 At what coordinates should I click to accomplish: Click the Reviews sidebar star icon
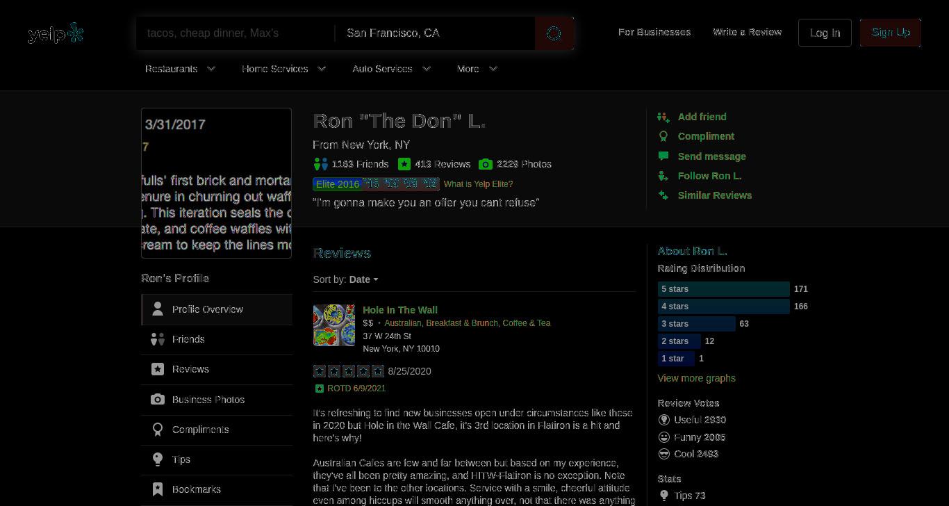(x=158, y=369)
